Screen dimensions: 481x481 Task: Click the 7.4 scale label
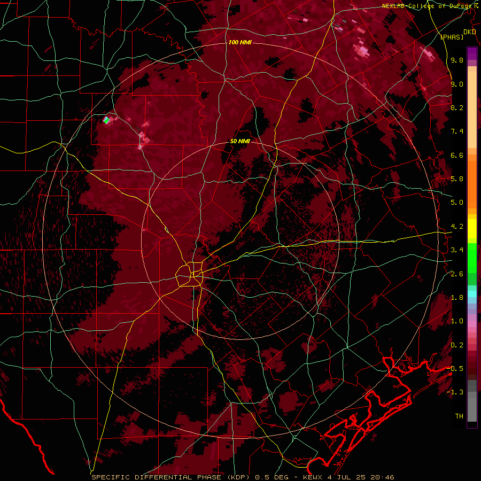click(457, 131)
